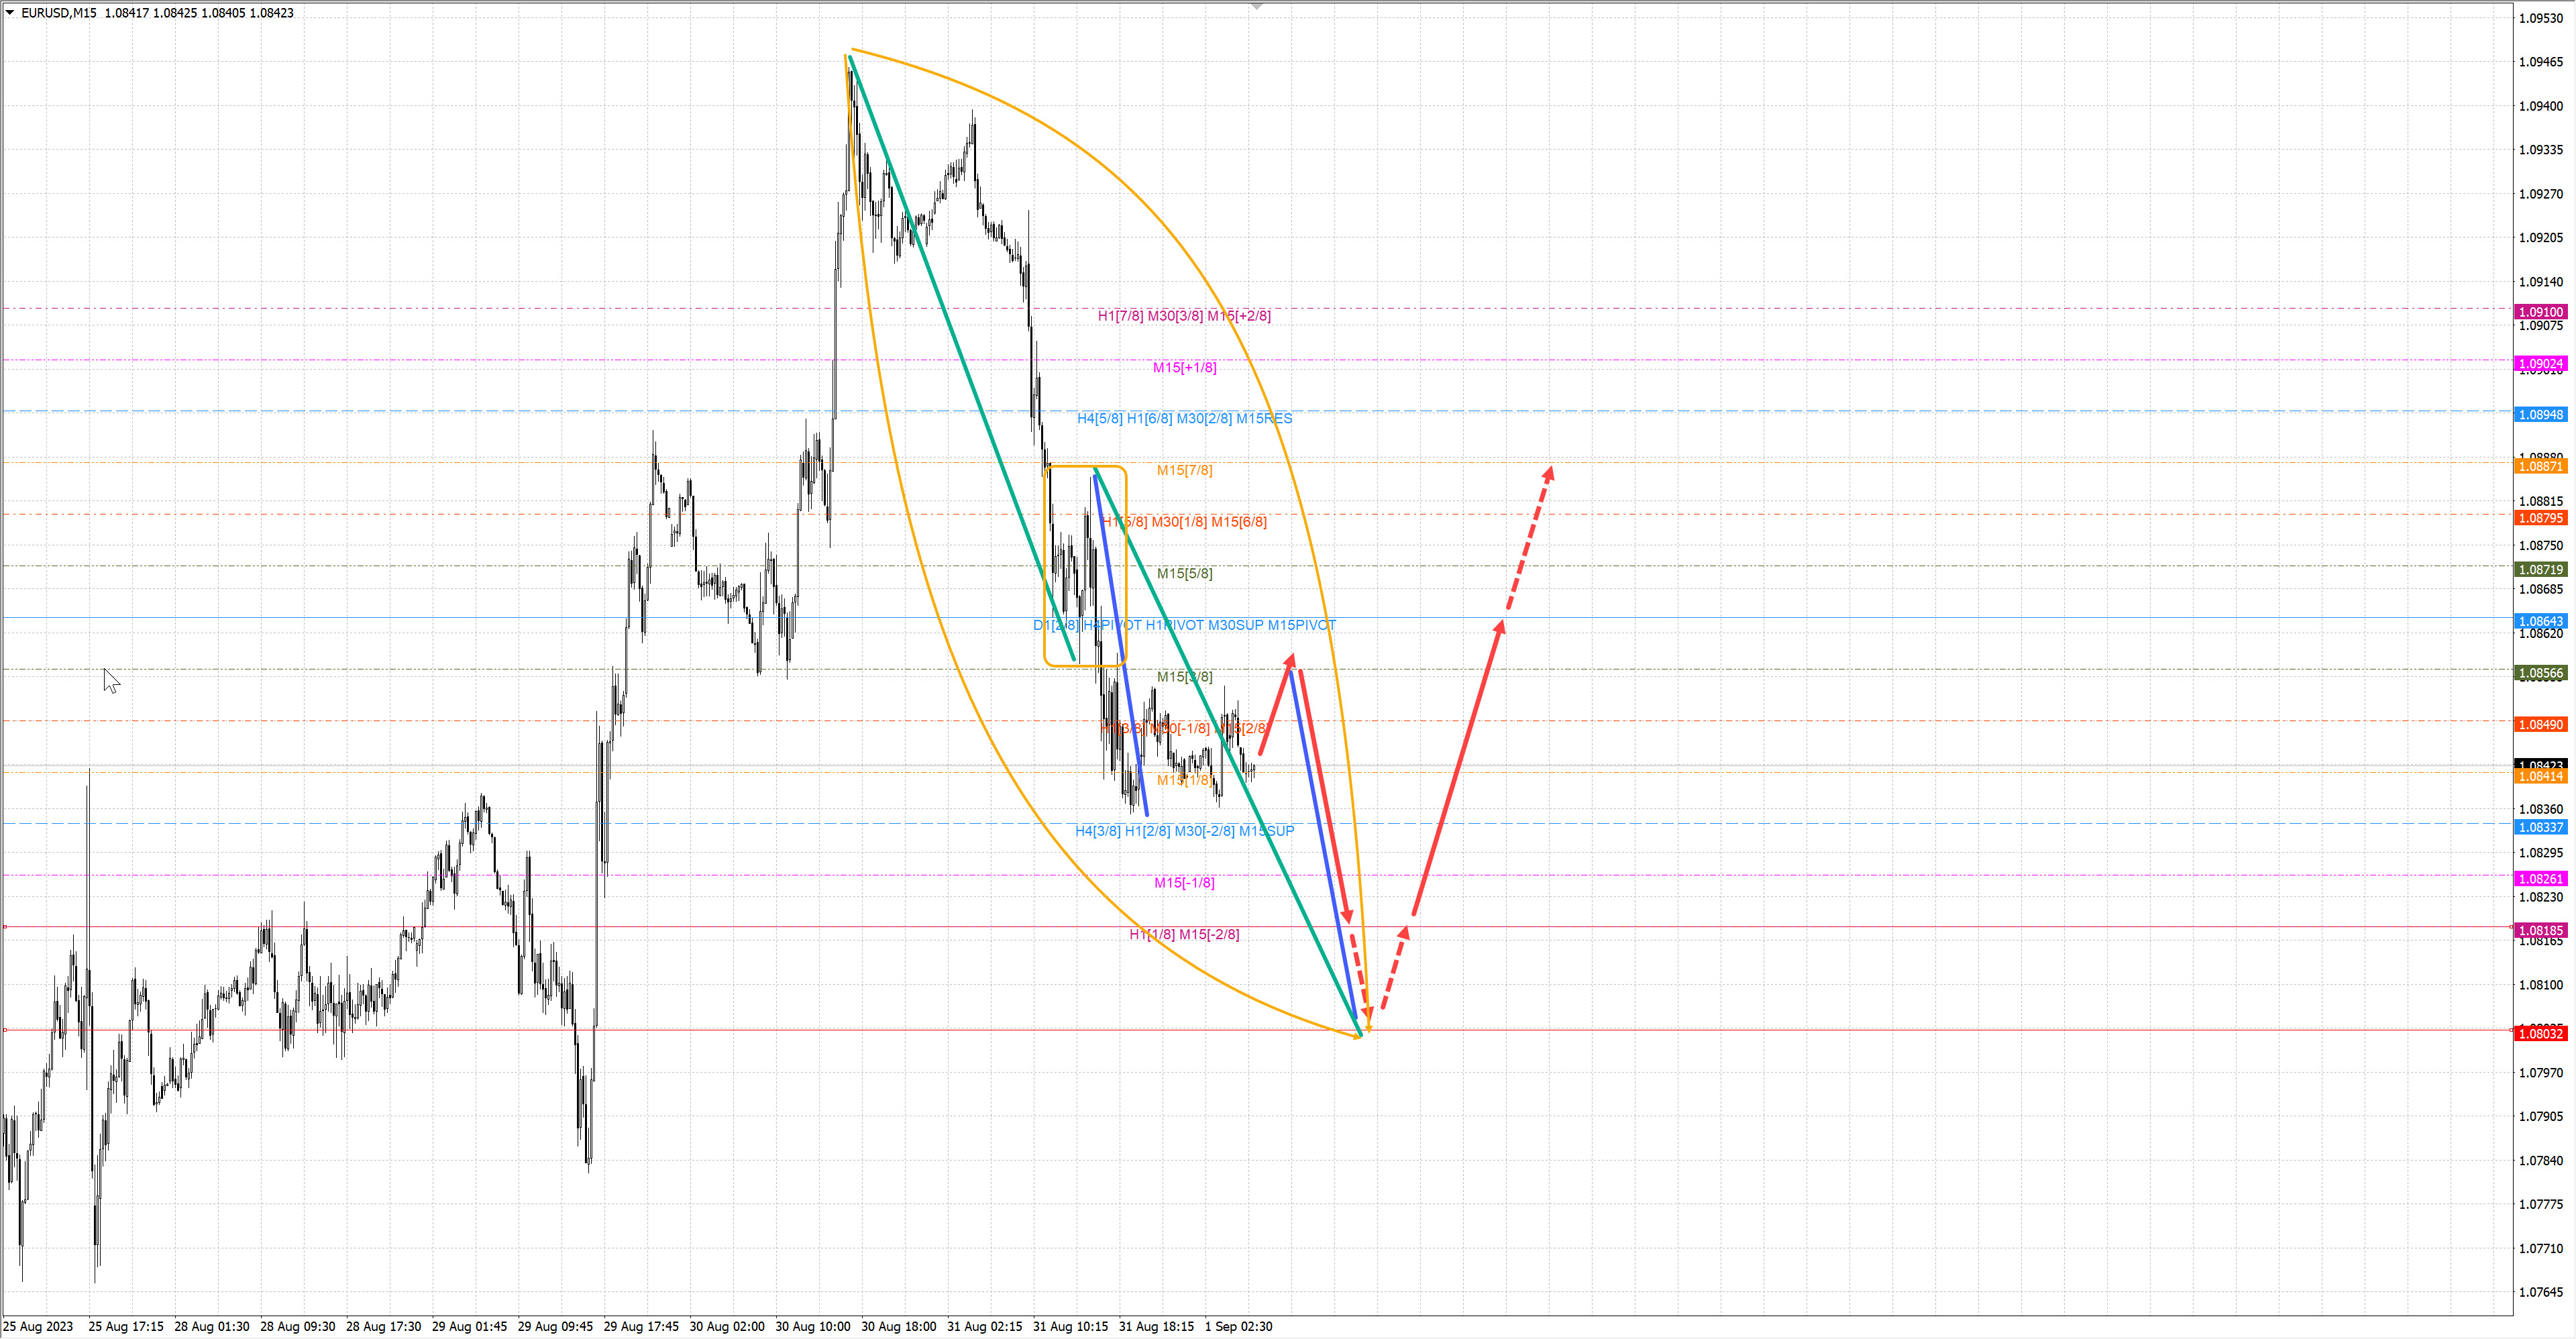The width and height of the screenshot is (2576, 1339).
Task: Click the 1 Sep 02:30 time axis label
Action: point(1238,1327)
